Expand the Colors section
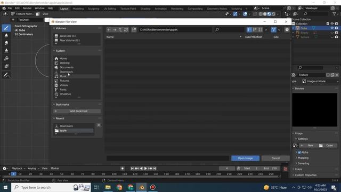The height and width of the screenshot is (192, 341). [x=298, y=169]
